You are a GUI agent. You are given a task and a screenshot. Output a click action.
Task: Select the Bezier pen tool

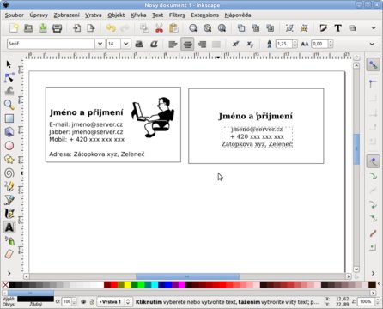click(9, 200)
